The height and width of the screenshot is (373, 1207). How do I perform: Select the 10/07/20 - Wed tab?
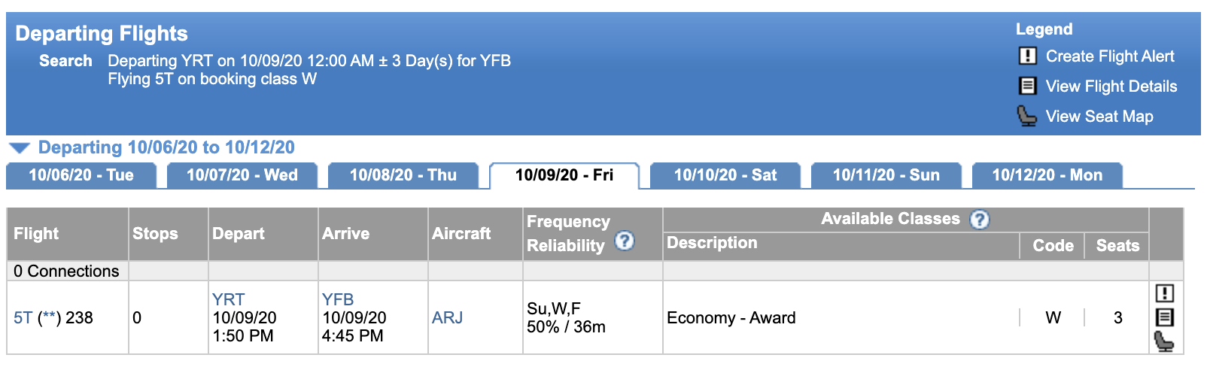242,175
